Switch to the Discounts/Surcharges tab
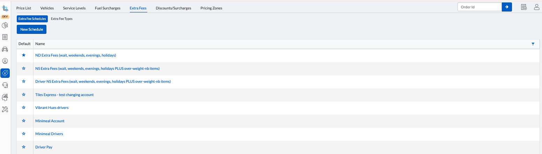Viewport: 542px width, 154px height. point(173,8)
